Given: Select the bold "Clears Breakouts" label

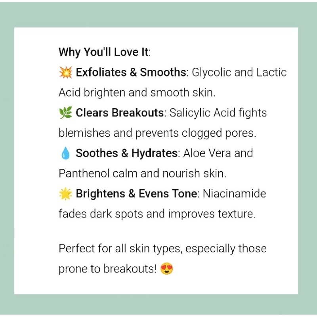Looking at the screenshot, I should 119,113.
